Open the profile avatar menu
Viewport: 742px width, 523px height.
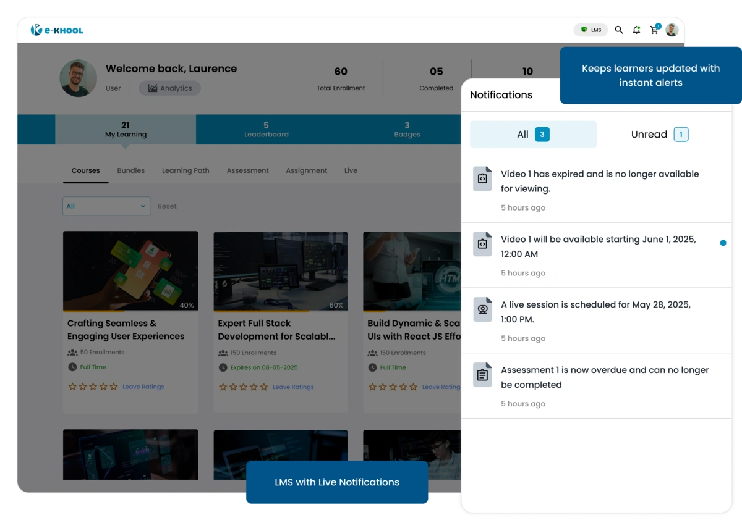672,29
